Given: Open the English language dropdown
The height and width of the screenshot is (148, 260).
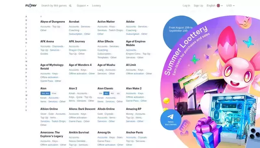Looking at the screenshot, I should 214,6.
